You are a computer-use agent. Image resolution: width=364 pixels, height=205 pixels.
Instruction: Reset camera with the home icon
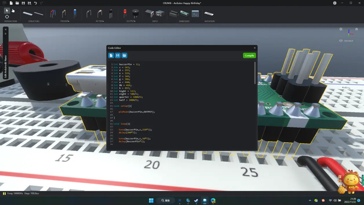click(356, 29)
